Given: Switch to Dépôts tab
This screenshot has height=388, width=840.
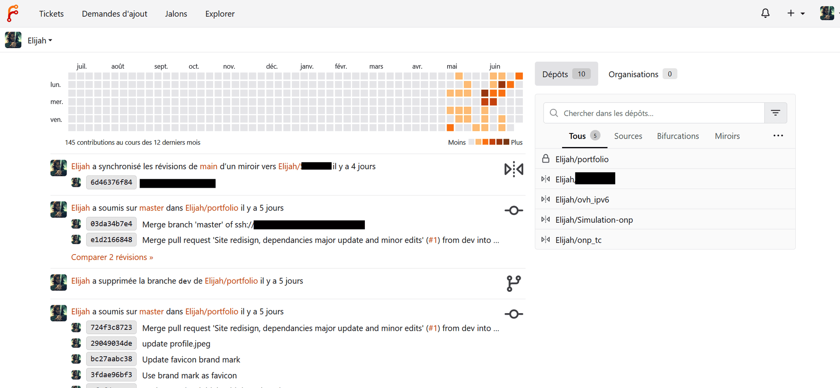Looking at the screenshot, I should tap(566, 74).
